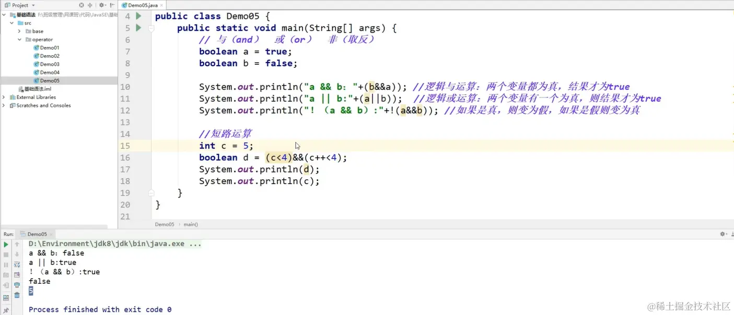Click the down stack trace arrow in Run panel
Screen dimensions: 734x315
tap(17, 255)
